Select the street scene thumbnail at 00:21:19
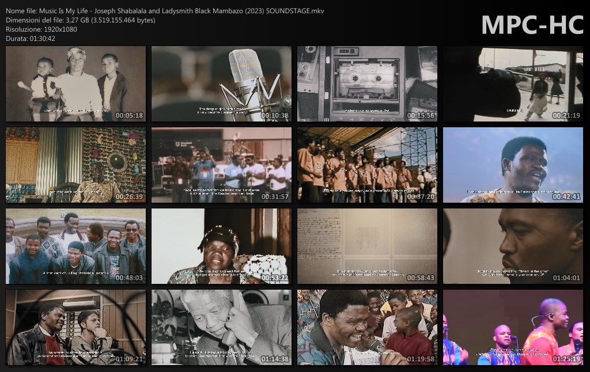590x372 pixels. click(x=513, y=83)
